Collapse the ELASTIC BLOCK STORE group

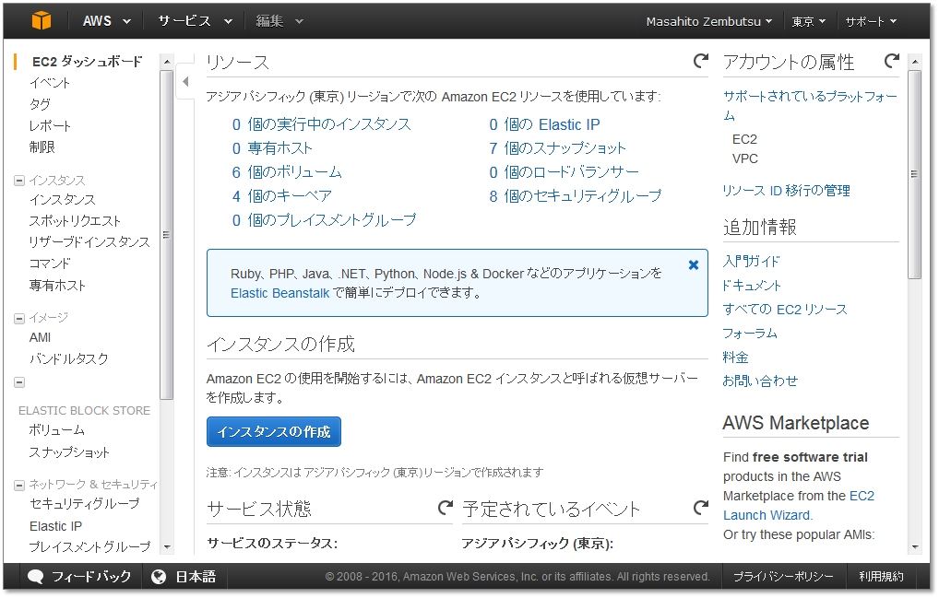point(19,382)
